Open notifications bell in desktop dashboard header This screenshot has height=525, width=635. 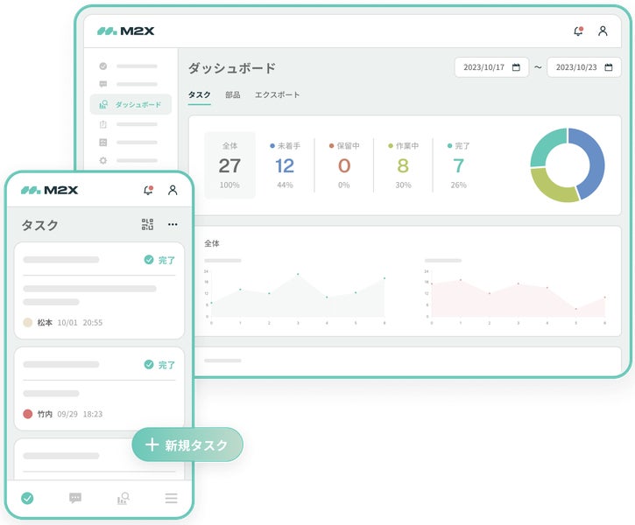coord(578,31)
